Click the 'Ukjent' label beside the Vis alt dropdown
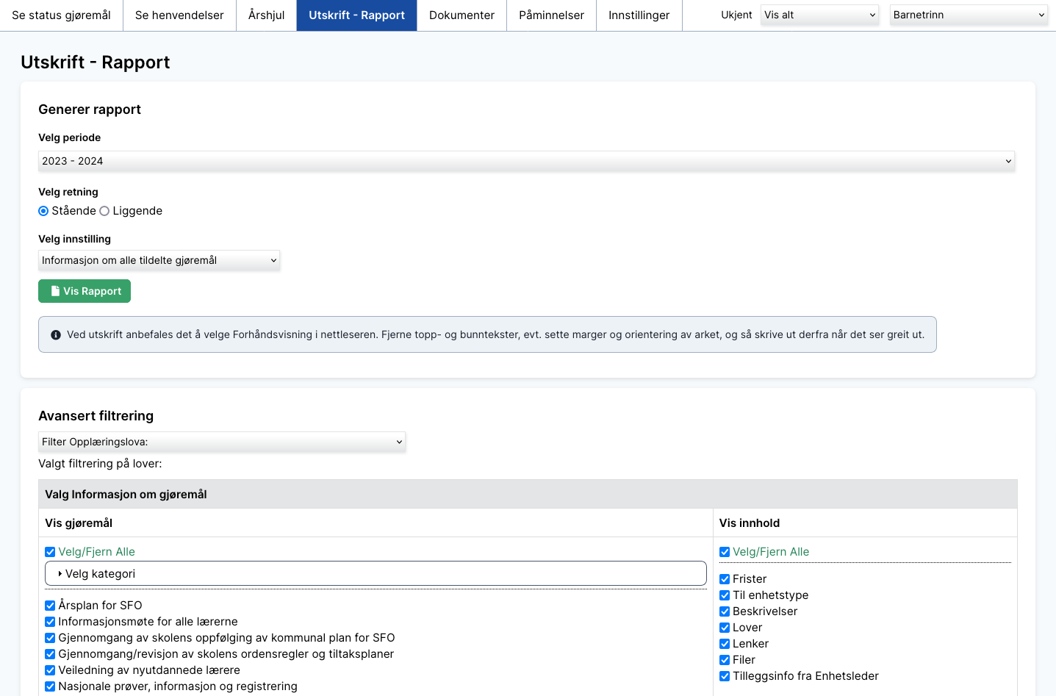Screen dimensions: 1056x696 (x=737, y=15)
